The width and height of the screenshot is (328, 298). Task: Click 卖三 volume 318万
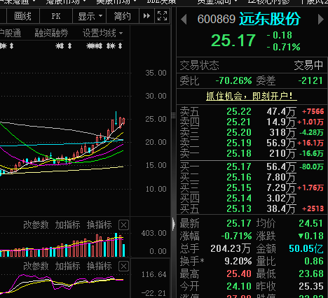282,132
